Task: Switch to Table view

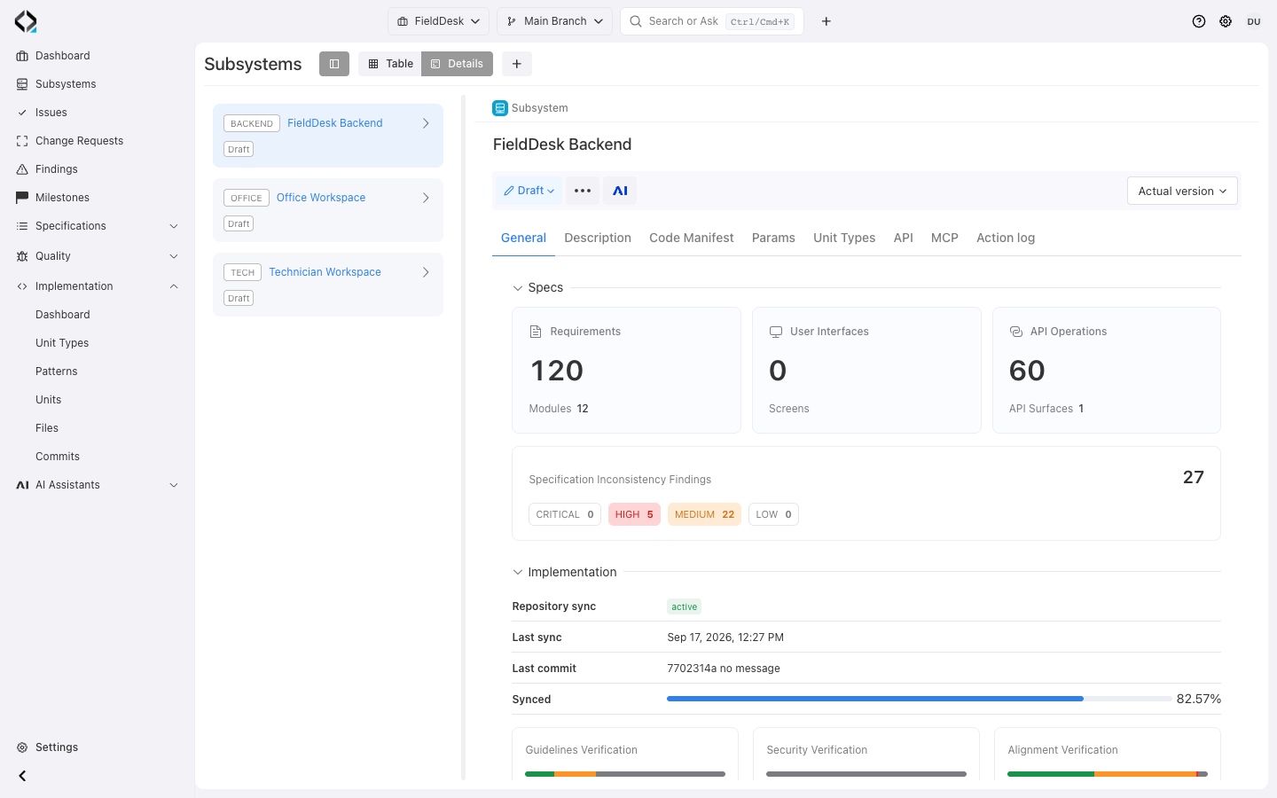Action: tap(390, 64)
